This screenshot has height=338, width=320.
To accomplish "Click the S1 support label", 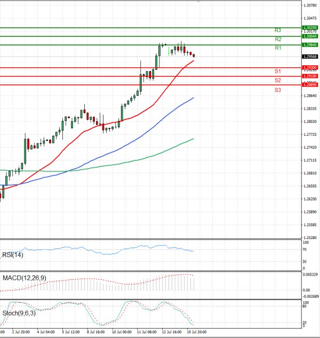I will click(278, 71).
